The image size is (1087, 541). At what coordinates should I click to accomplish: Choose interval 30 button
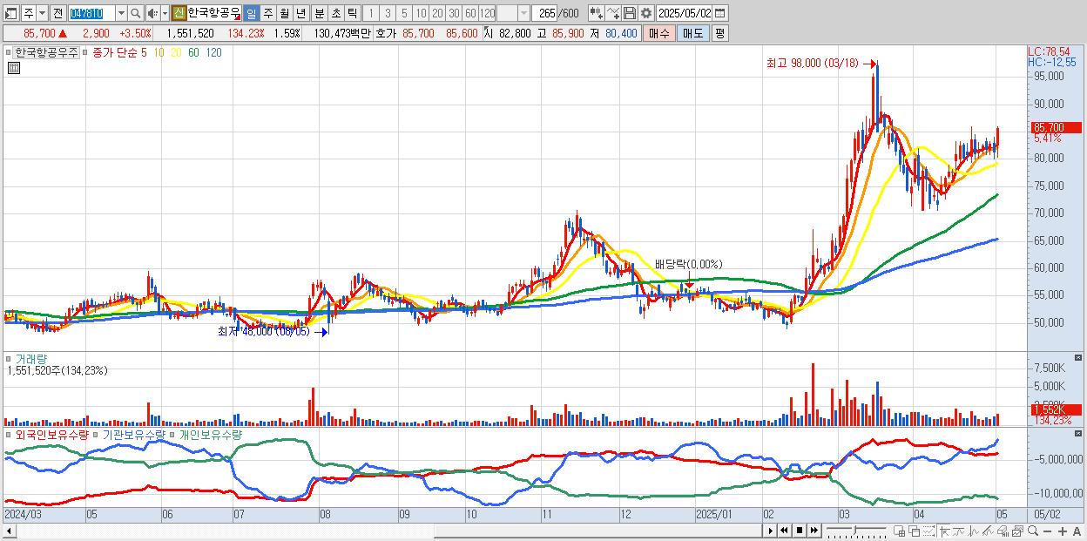[x=454, y=14]
